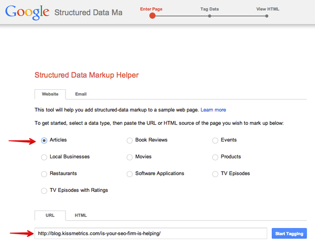
Task: Click the Enter Page step marker
Action: click(x=152, y=16)
